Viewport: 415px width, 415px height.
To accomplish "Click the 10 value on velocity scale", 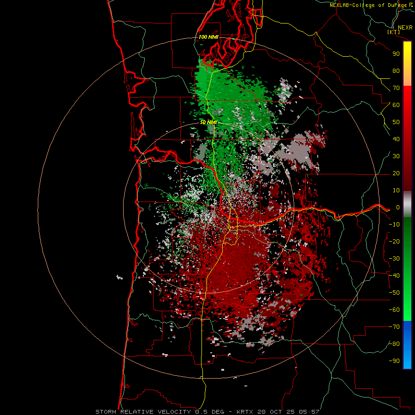I will (396, 190).
